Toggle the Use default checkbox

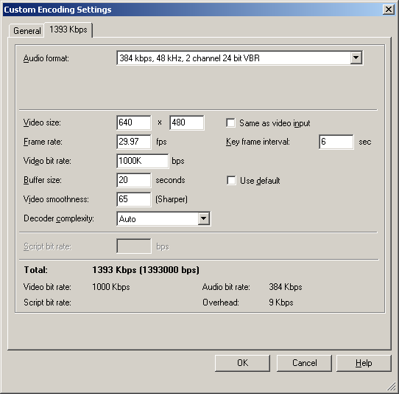coord(231,181)
